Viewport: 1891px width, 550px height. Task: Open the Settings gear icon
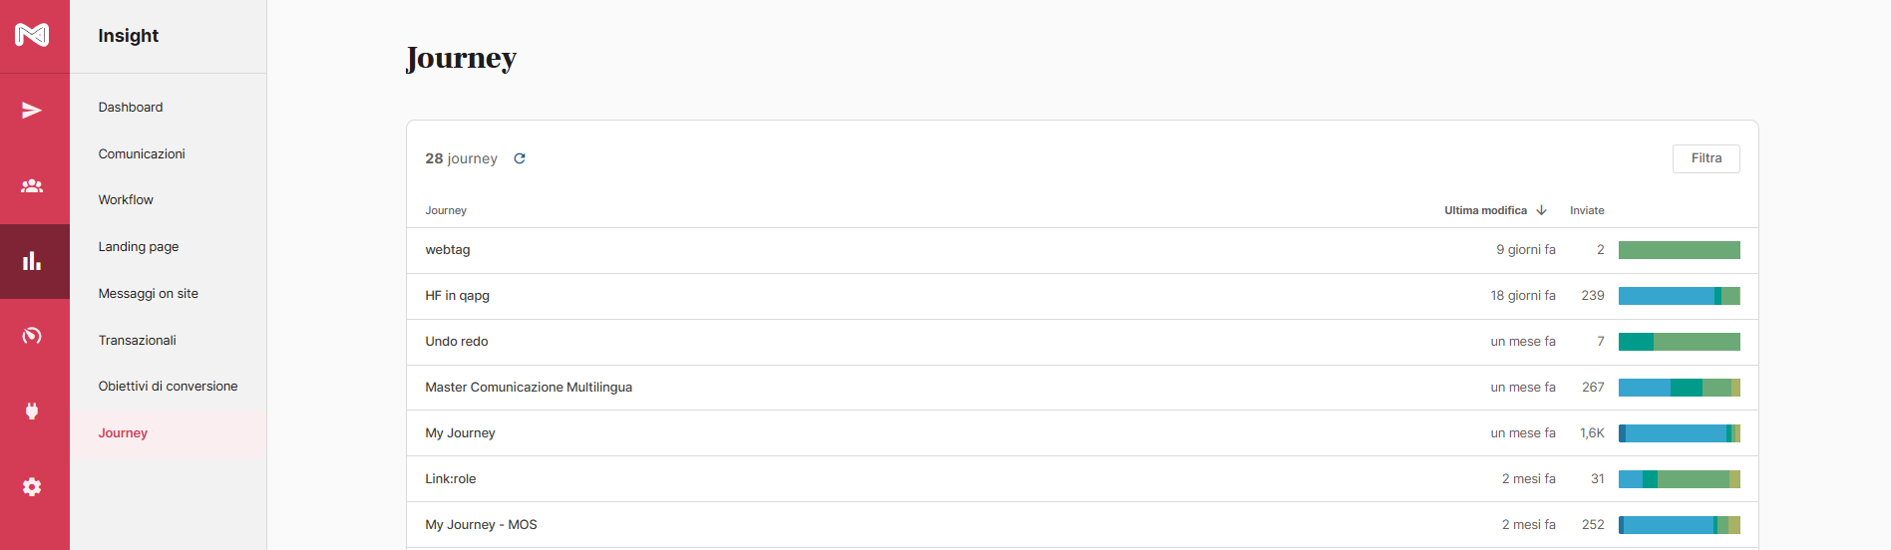[x=32, y=487]
